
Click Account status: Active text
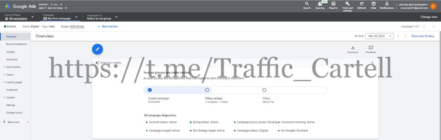tap(163, 122)
